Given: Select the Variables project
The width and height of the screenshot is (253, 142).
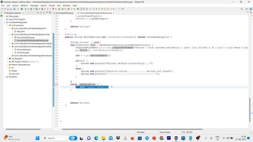Looking at the screenshot, I should point(13,77).
